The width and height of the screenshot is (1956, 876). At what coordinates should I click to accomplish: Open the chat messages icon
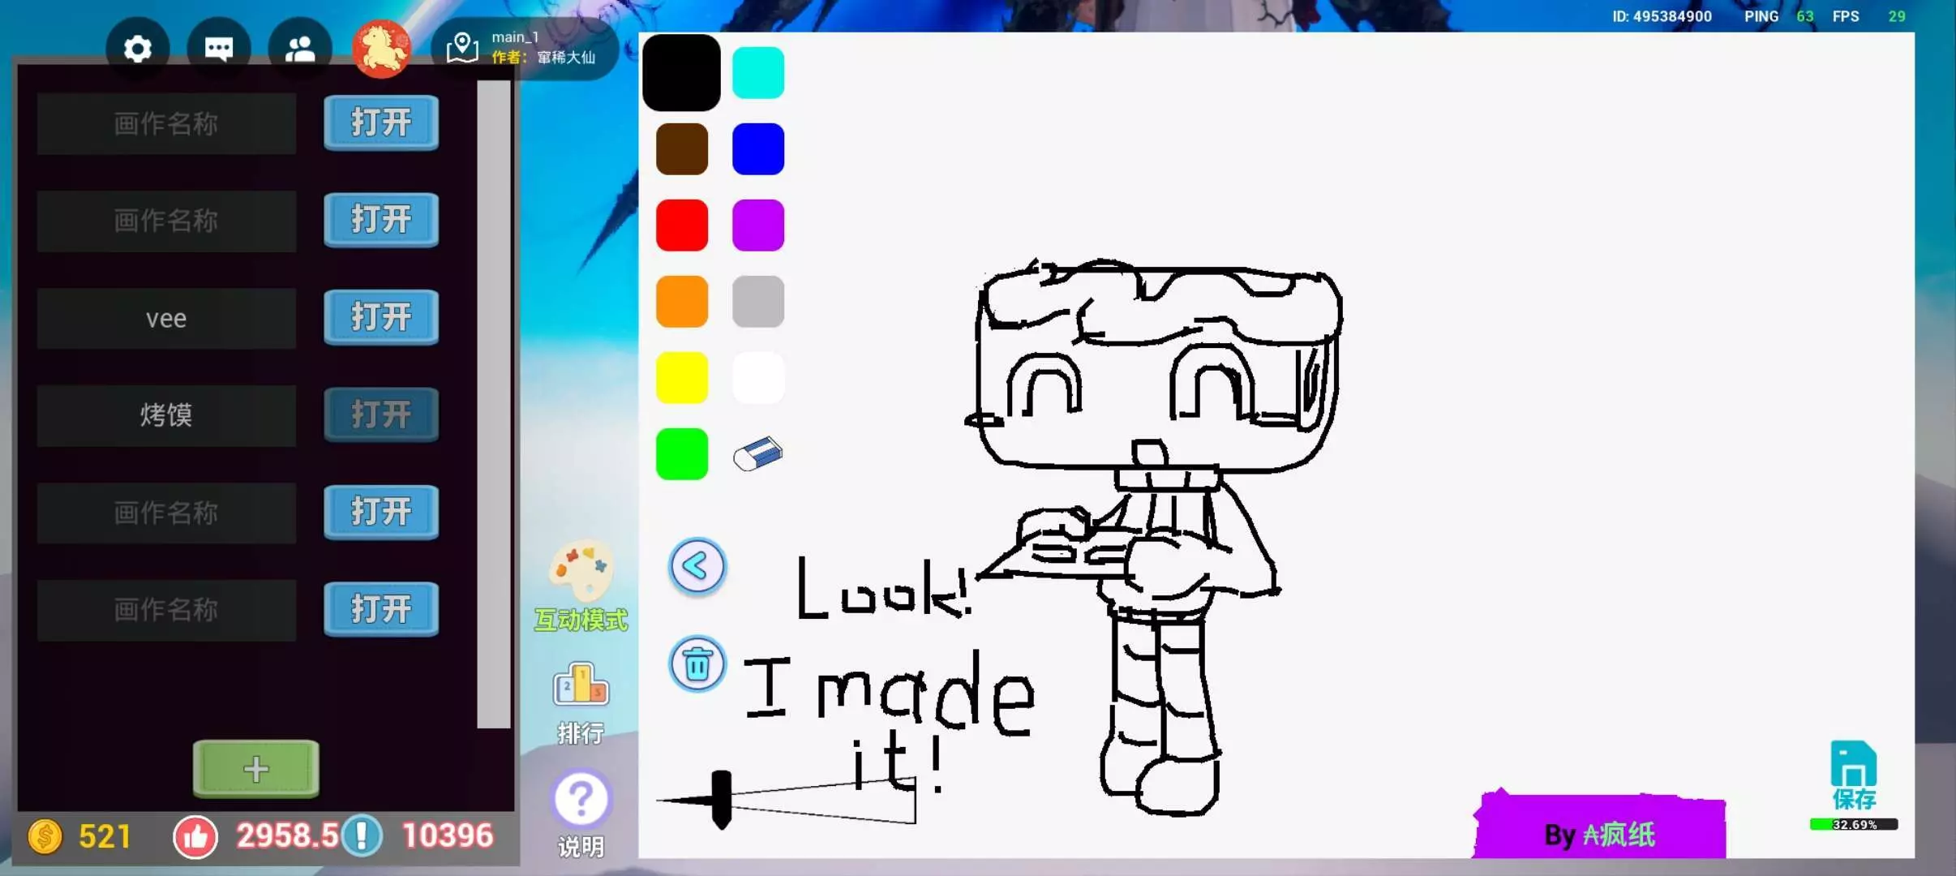(x=219, y=49)
